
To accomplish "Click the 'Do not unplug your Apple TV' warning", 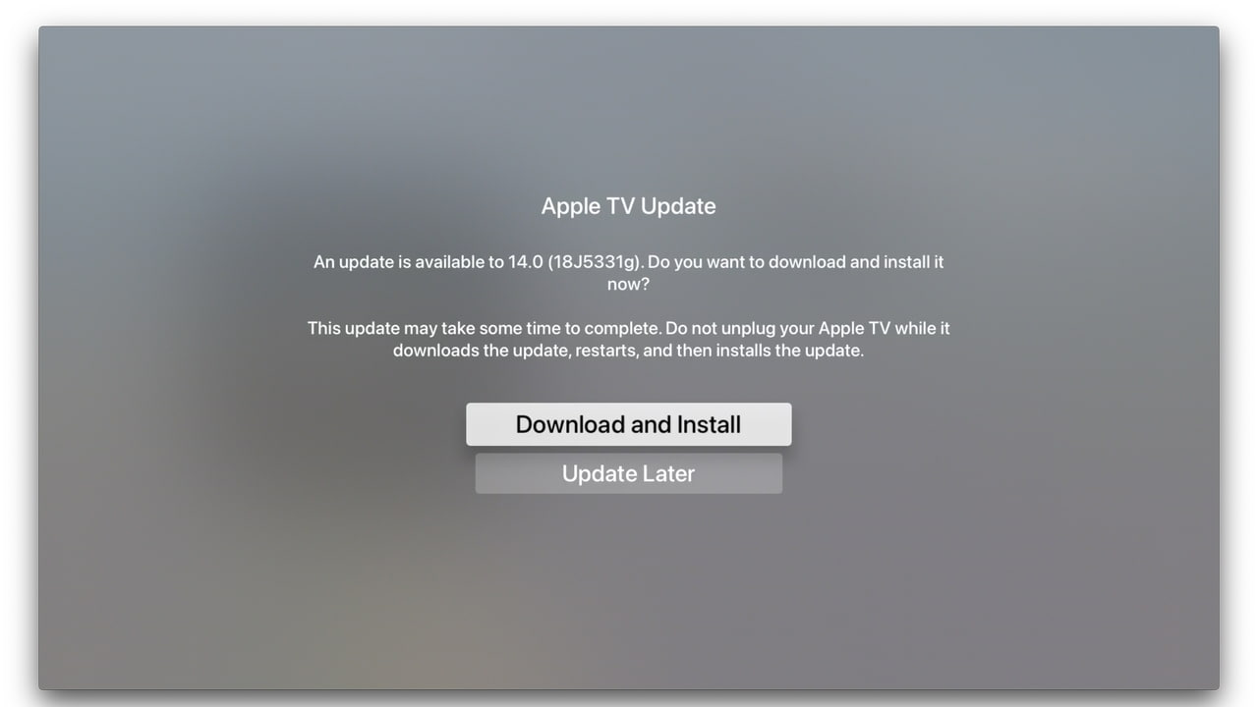I will tap(628, 339).
